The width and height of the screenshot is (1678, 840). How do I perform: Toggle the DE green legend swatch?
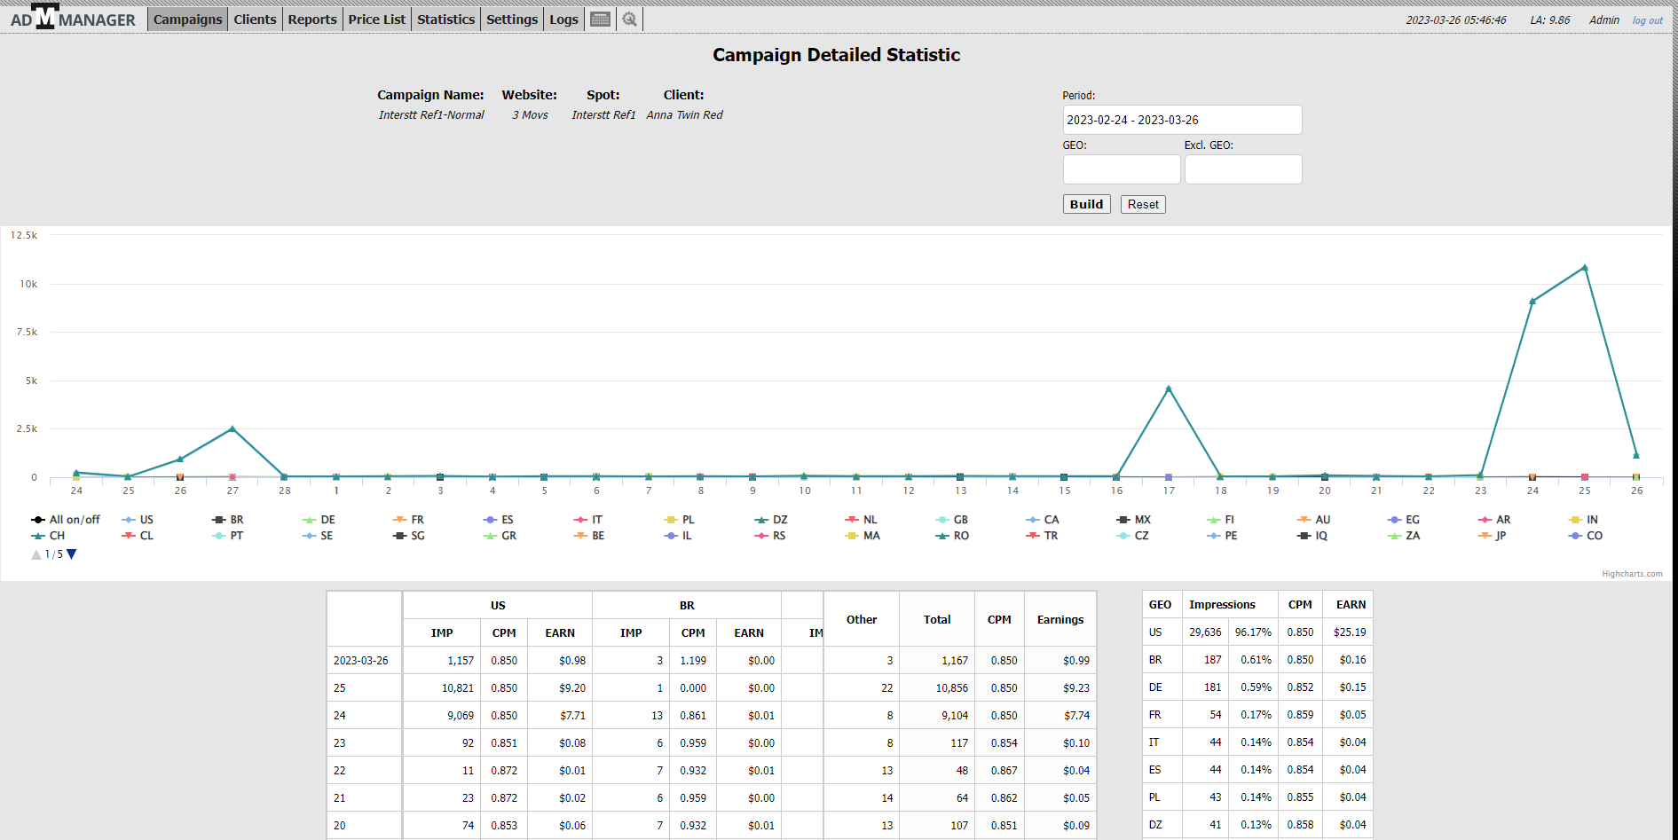310,520
